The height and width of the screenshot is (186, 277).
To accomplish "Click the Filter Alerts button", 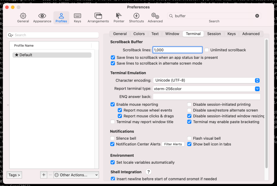I will [x=173, y=144].
